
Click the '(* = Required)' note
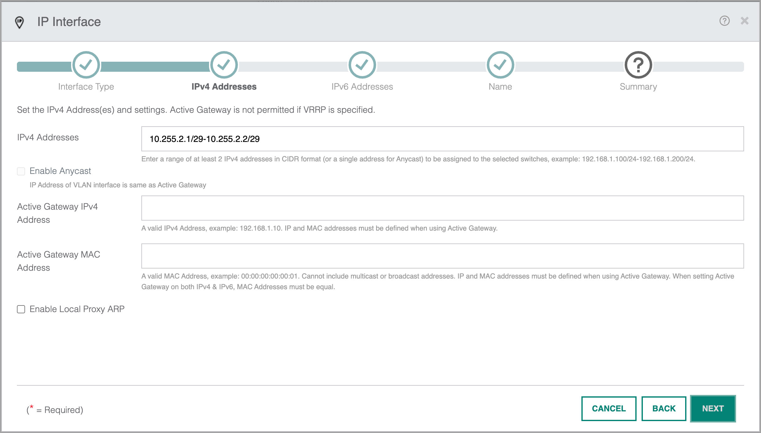[x=55, y=409]
